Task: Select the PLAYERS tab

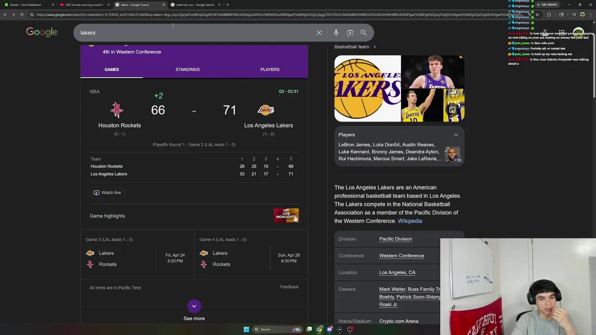Action: pyautogui.click(x=270, y=69)
